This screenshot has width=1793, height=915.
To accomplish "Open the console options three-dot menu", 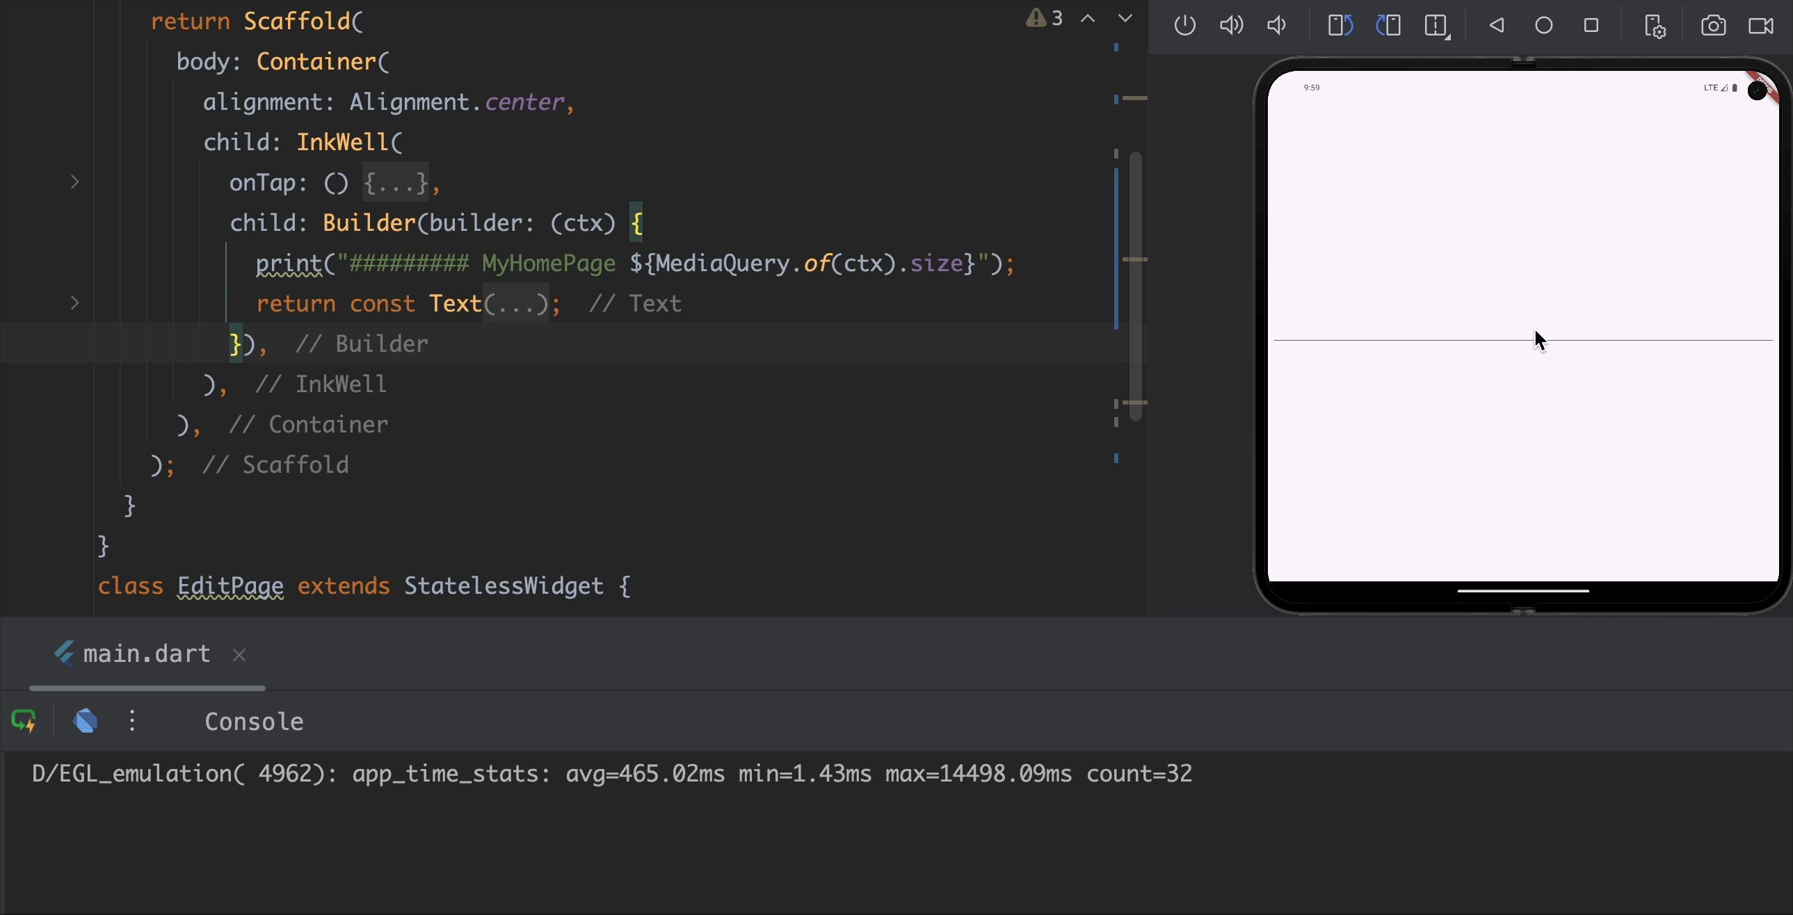I will tap(131, 721).
